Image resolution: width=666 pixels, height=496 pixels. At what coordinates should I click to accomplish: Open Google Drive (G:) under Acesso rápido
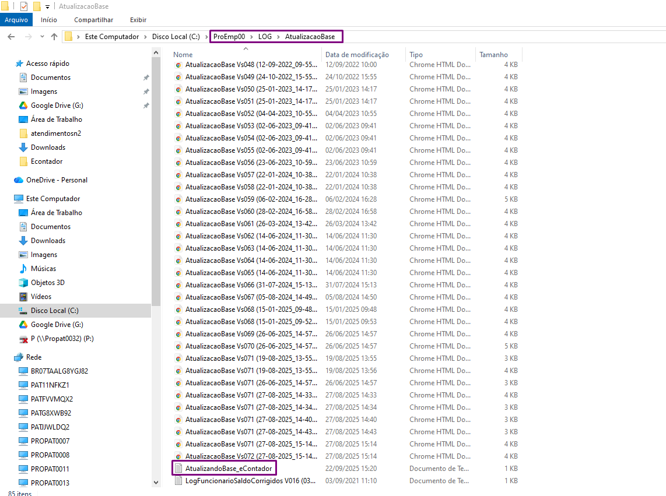coord(57,105)
